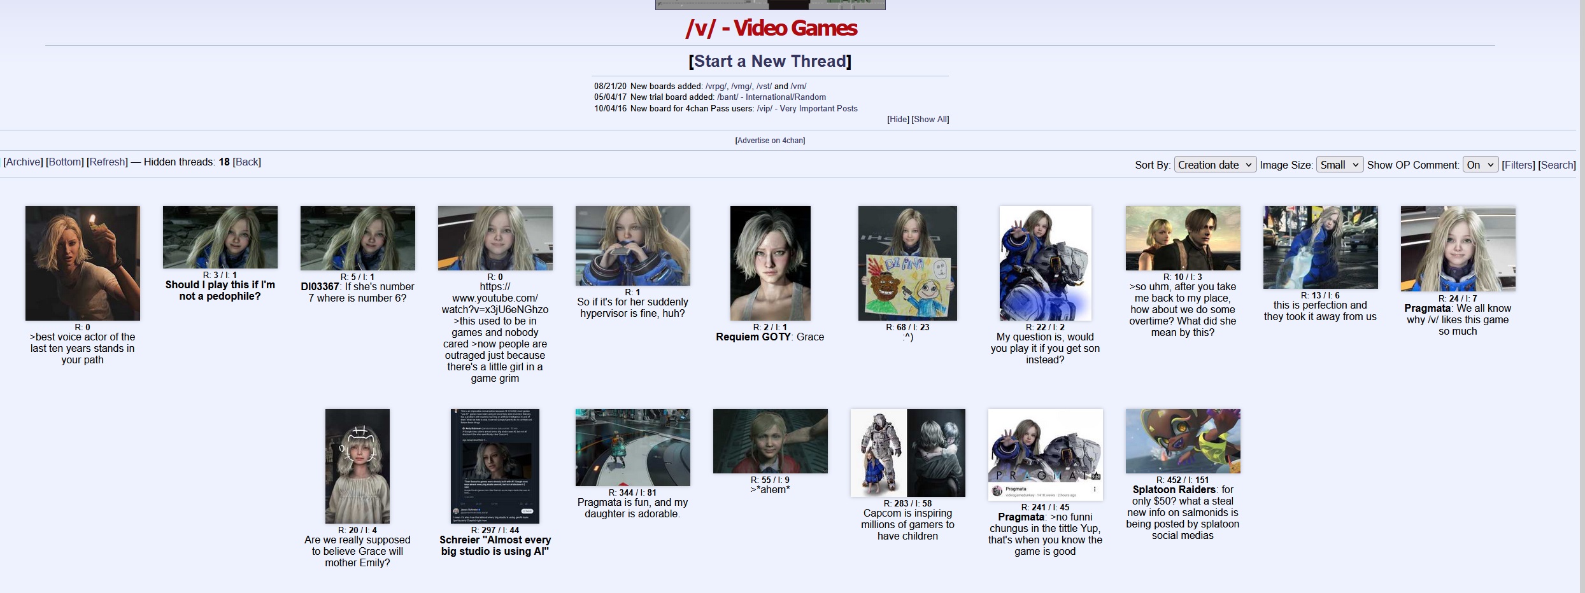The height and width of the screenshot is (593, 1585).
Task: Open the Requiem GOTY thread thumbnail
Action: tap(771, 263)
